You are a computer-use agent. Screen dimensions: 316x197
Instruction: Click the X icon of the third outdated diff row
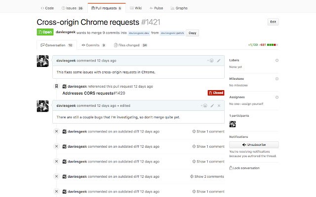(x=56, y=161)
